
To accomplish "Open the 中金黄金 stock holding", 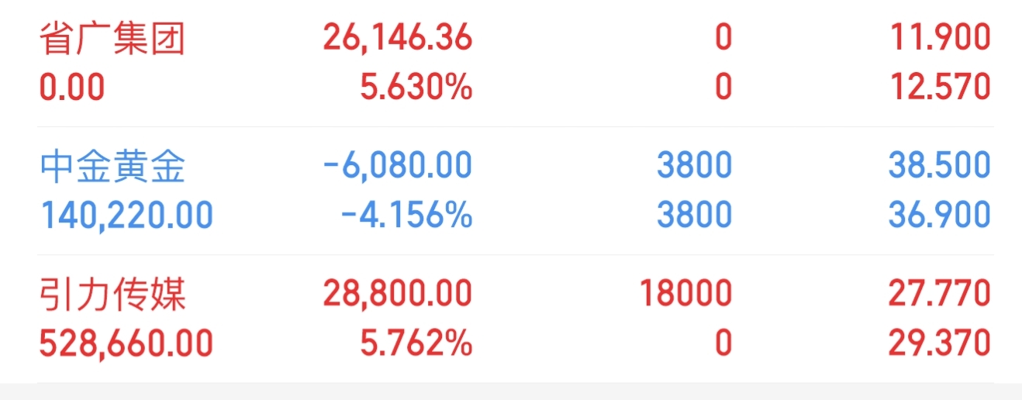I will (515, 191).
